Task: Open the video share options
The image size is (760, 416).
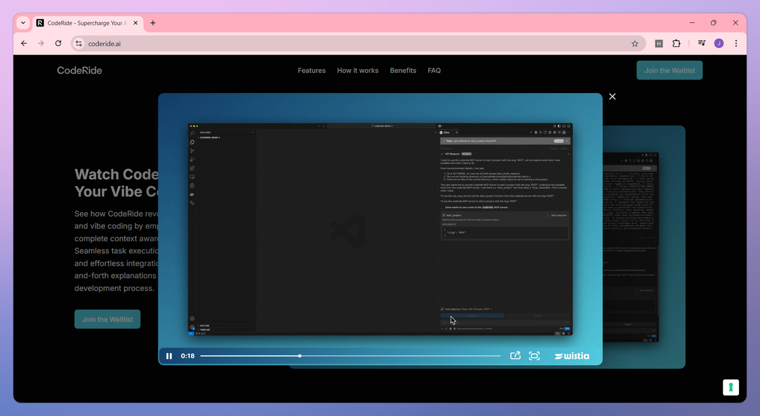Action: (x=516, y=356)
